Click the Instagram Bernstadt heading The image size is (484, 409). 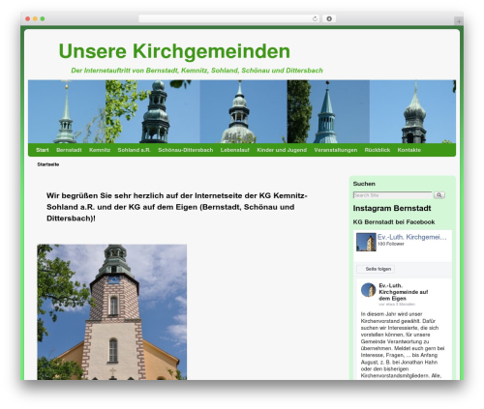(x=392, y=208)
